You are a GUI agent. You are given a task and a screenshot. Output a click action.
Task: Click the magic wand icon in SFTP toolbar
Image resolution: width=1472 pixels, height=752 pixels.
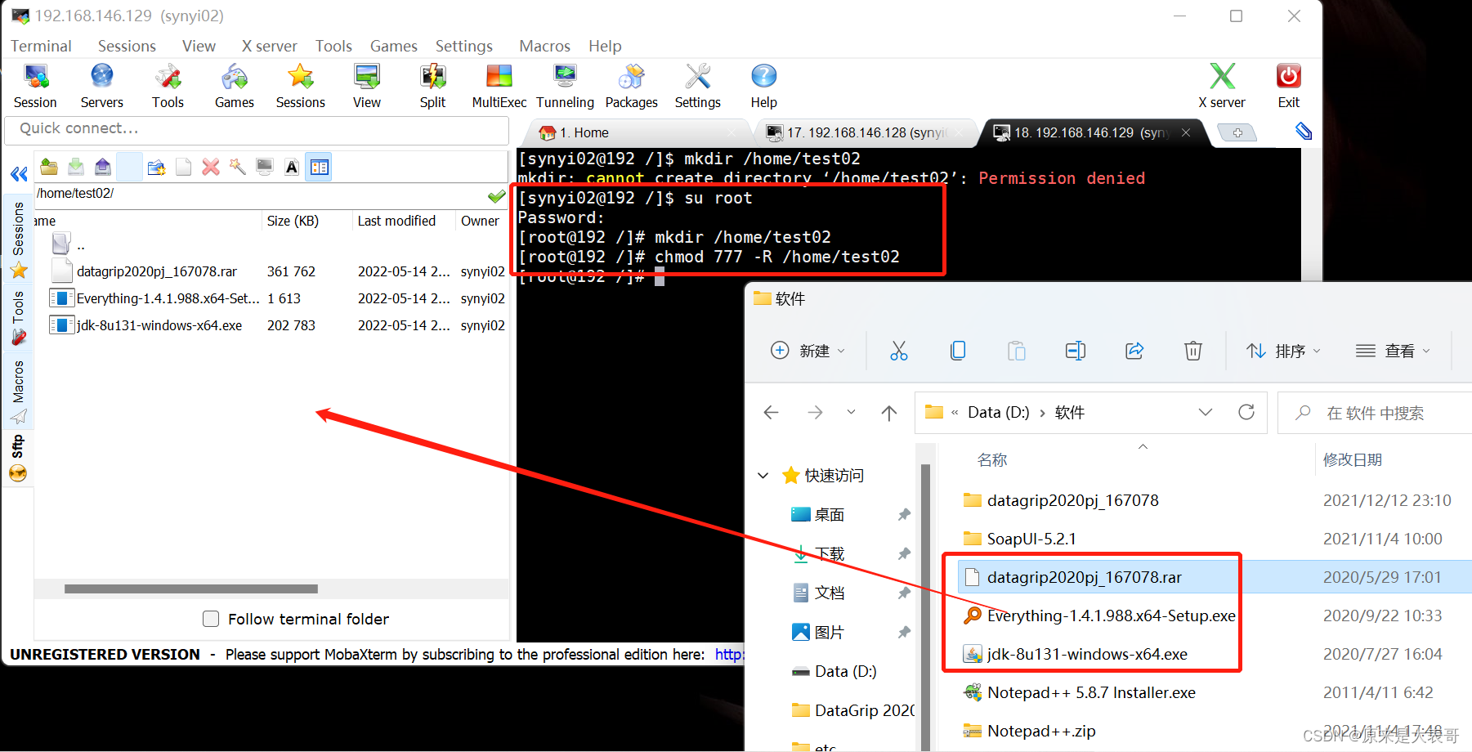[238, 167]
